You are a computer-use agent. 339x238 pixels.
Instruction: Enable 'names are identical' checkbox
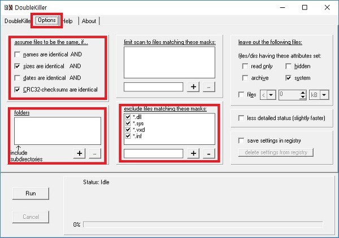pos(18,54)
